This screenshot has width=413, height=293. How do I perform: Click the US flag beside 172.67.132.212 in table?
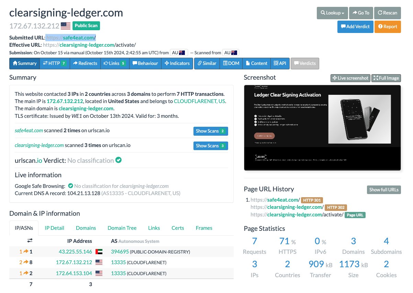(x=99, y=262)
